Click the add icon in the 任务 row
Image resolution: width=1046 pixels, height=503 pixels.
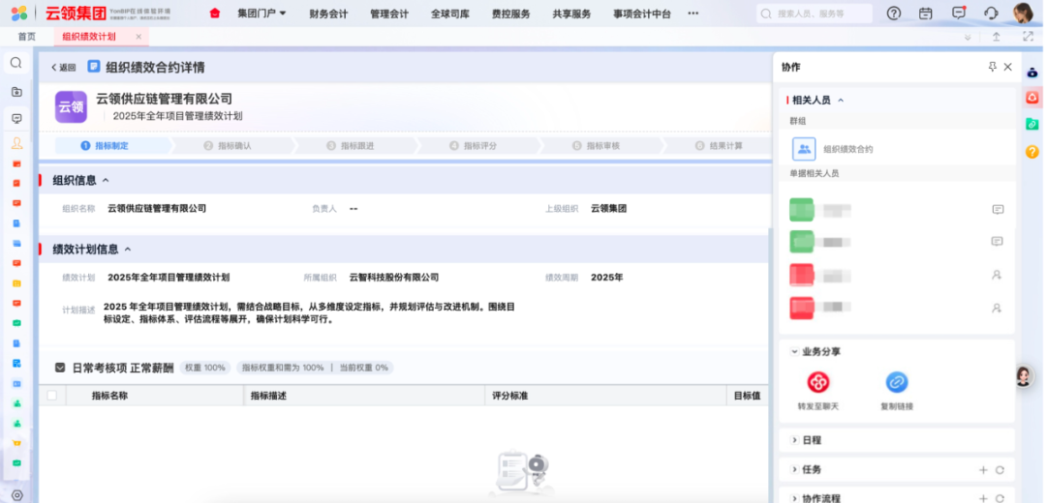[x=983, y=469]
